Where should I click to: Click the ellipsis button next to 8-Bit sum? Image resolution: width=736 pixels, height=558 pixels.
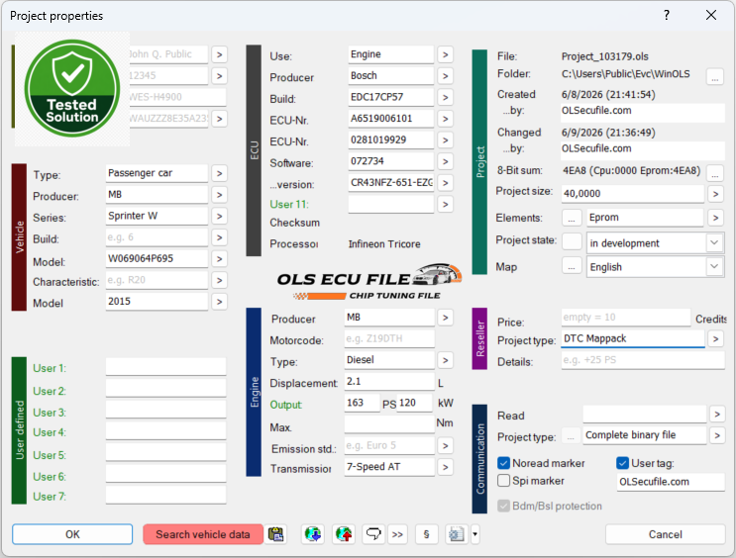(715, 172)
